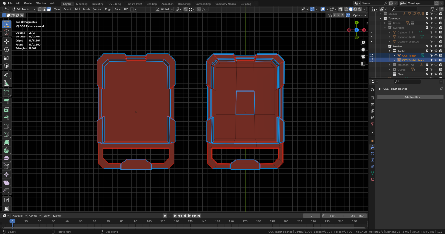Select the Inset Faces tool
This screenshot has width=445, height=234.
[x=7, y=110]
